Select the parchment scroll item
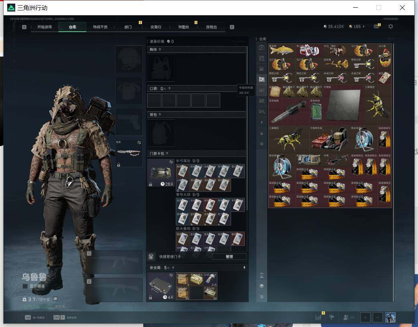This screenshot has width=418, height=327. pyautogui.click(x=275, y=91)
